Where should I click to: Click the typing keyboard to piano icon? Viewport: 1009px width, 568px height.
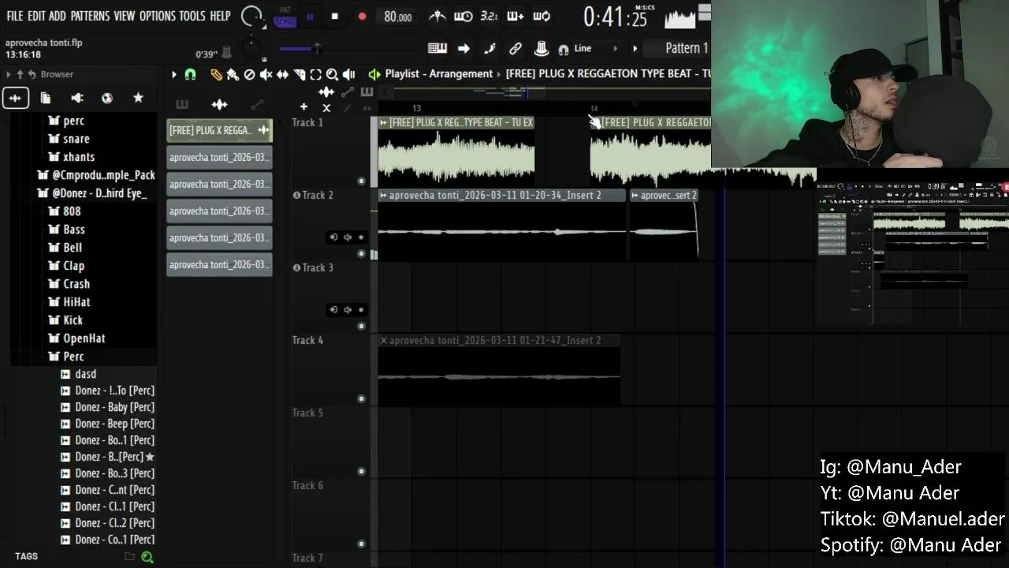pos(437,48)
